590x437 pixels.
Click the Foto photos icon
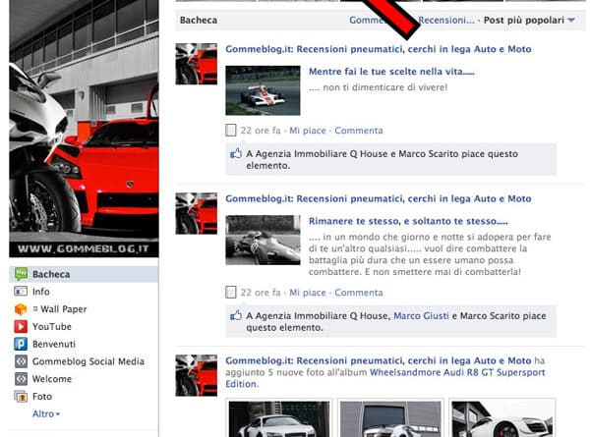tap(21, 396)
